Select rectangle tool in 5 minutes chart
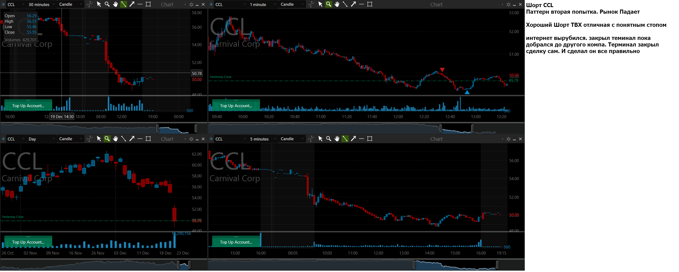Image resolution: width=679 pixels, height=272 pixels. (370, 139)
